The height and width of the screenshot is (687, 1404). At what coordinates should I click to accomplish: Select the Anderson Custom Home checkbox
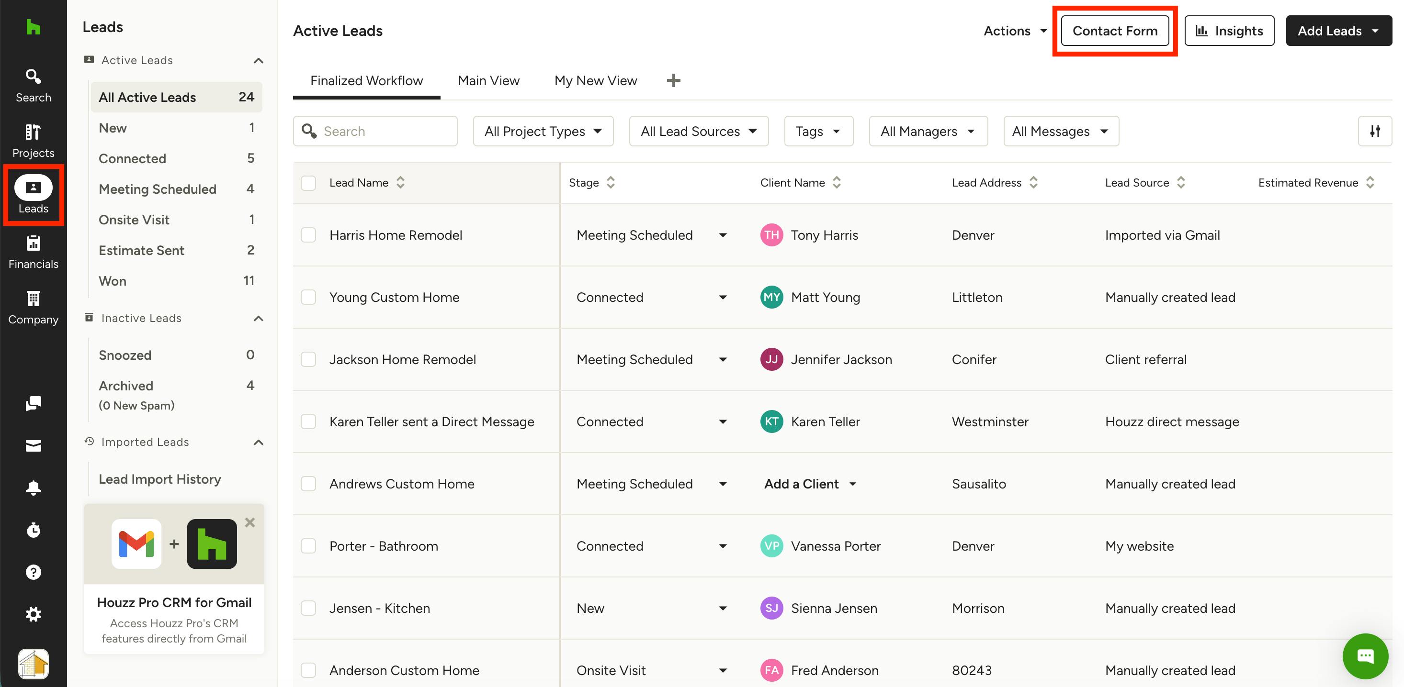pyautogui.click(x=308, y=670)
